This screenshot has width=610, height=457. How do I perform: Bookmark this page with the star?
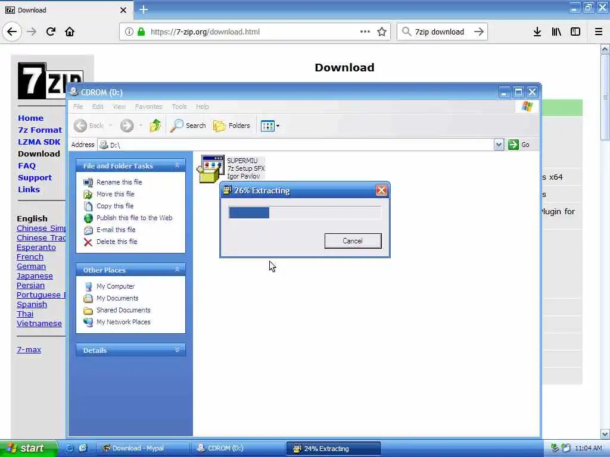coord(382,32)
